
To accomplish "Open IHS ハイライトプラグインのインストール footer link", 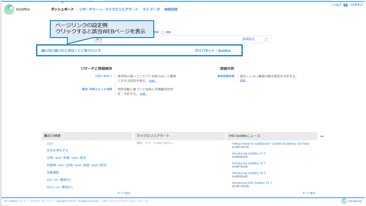I will pyautogui.click(x=126, y=201).
